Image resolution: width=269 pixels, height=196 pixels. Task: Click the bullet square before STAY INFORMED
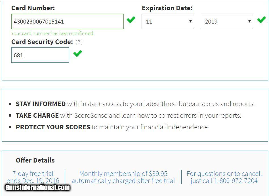[10, 104]
